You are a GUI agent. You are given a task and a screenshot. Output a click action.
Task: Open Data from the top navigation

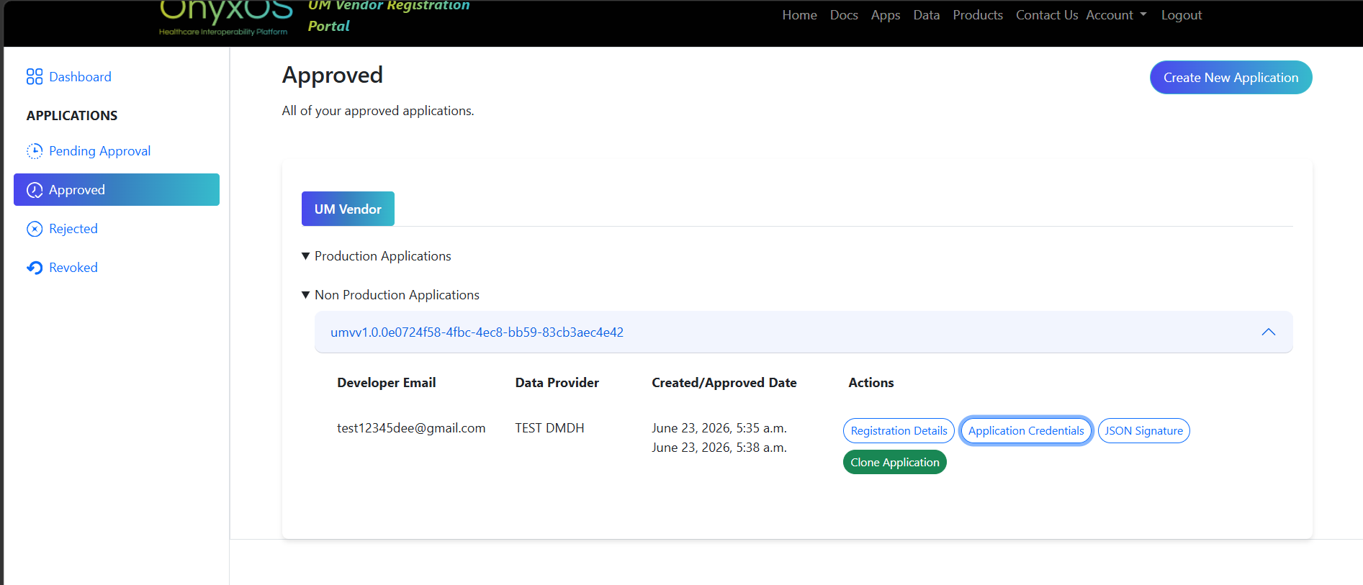click(x=927, y=15)
